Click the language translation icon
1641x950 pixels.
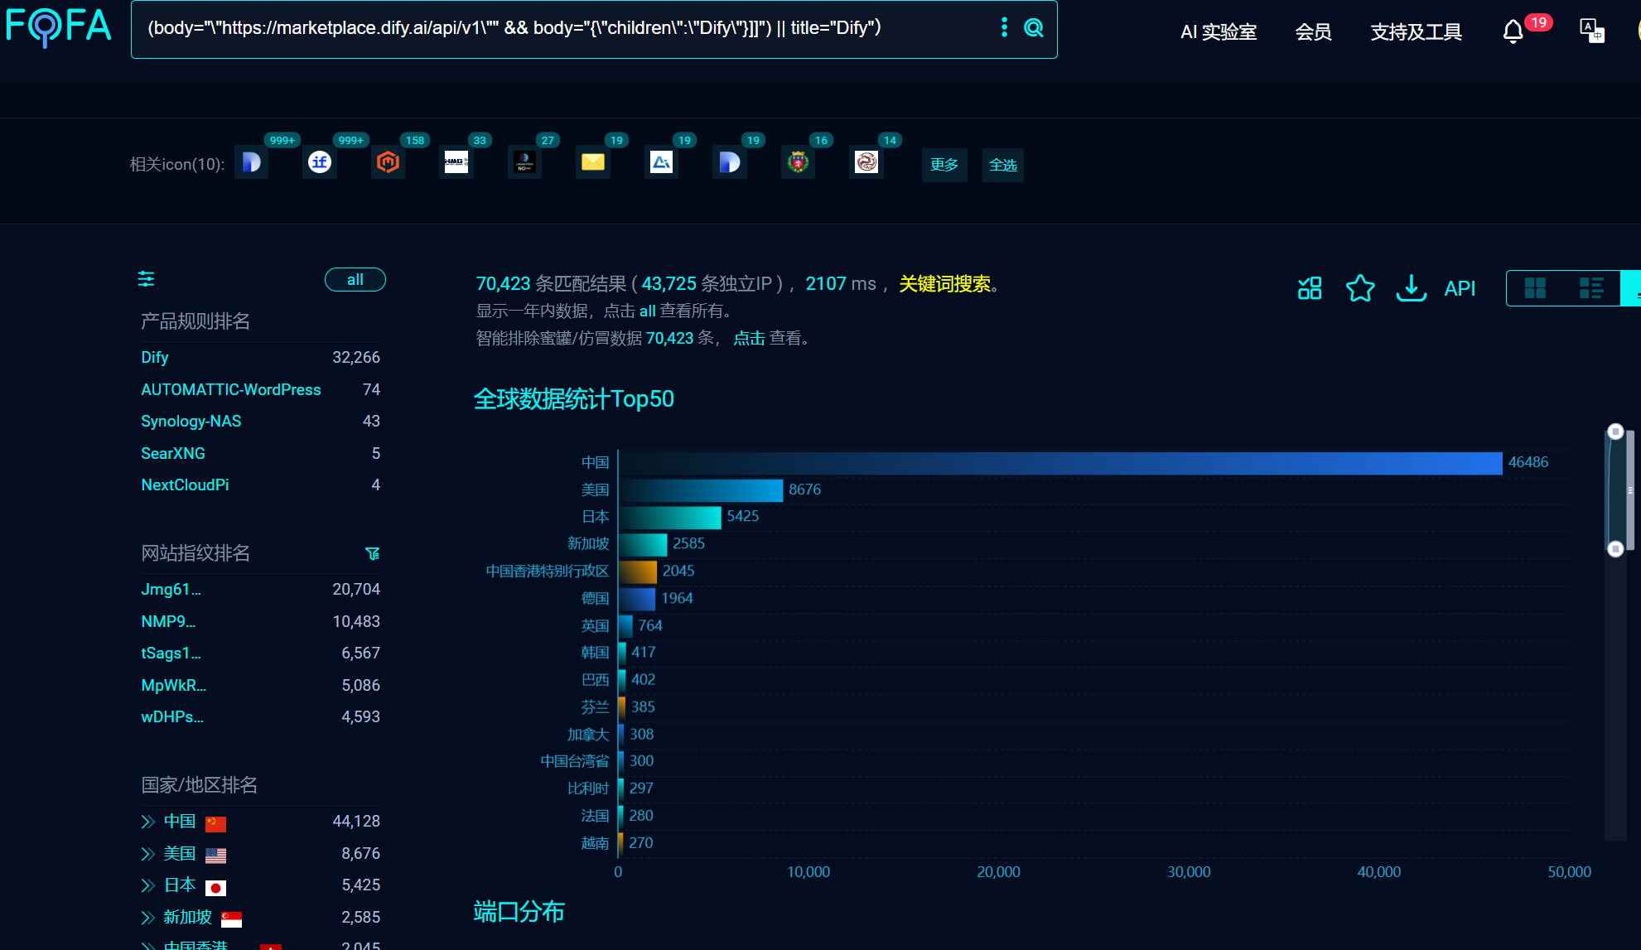pyautogui.click(x=1591, y=31)
